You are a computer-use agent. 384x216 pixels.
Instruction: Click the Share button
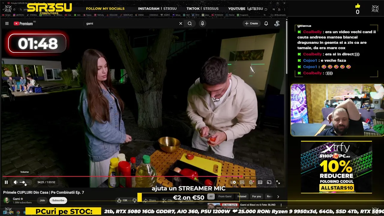pyautogui.click(x=150, y=200)
